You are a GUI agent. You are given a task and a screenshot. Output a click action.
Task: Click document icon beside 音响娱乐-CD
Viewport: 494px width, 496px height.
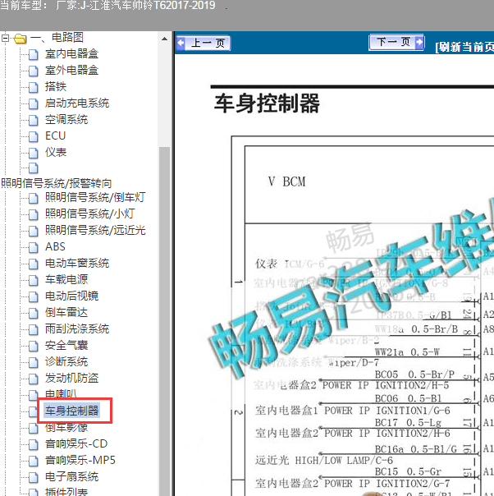34,444
